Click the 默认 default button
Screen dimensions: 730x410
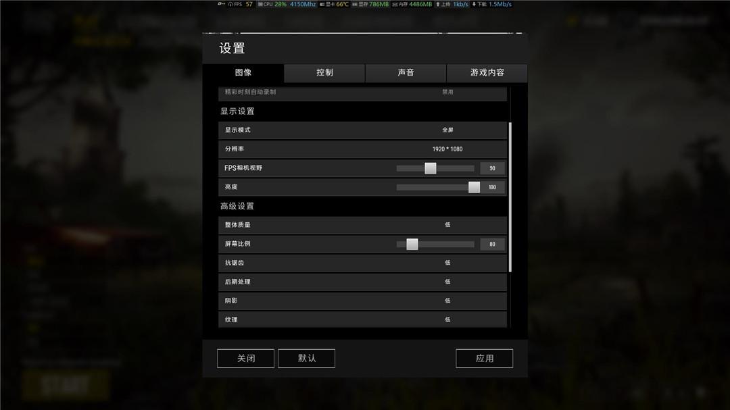[306, 359]
